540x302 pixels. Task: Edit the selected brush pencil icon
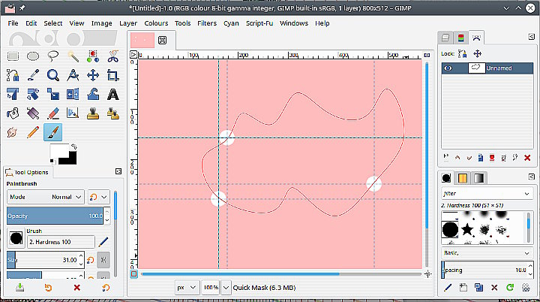tap(448, 288)
